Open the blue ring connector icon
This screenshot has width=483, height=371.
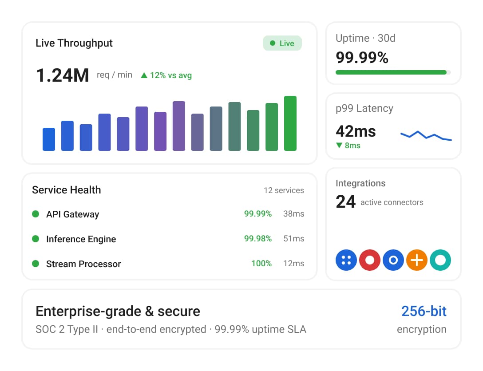click(393, 260)
